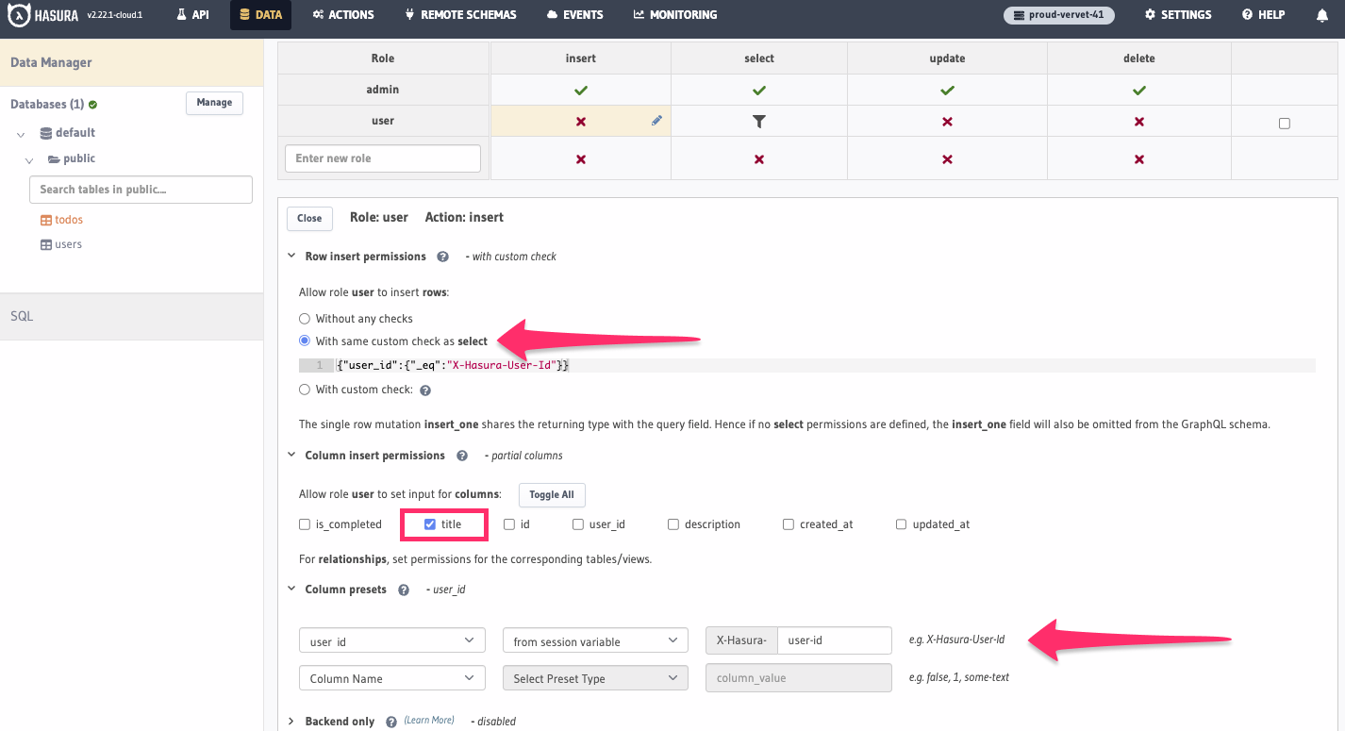Open the EVENTS tab

pos(575,14)
